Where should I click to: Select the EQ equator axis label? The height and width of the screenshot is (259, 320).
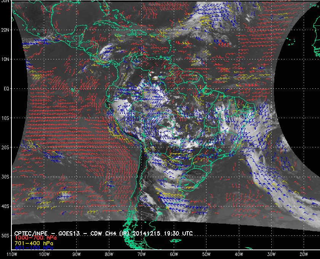coord(6,89)
